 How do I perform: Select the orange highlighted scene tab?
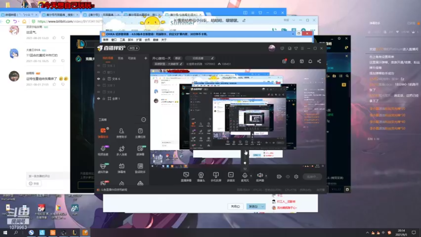(x=108, y=58)
